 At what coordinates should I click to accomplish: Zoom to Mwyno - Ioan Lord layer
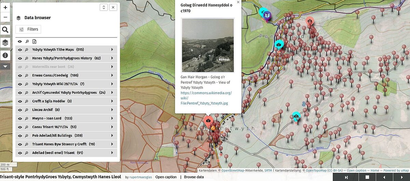tap(27, 118)
